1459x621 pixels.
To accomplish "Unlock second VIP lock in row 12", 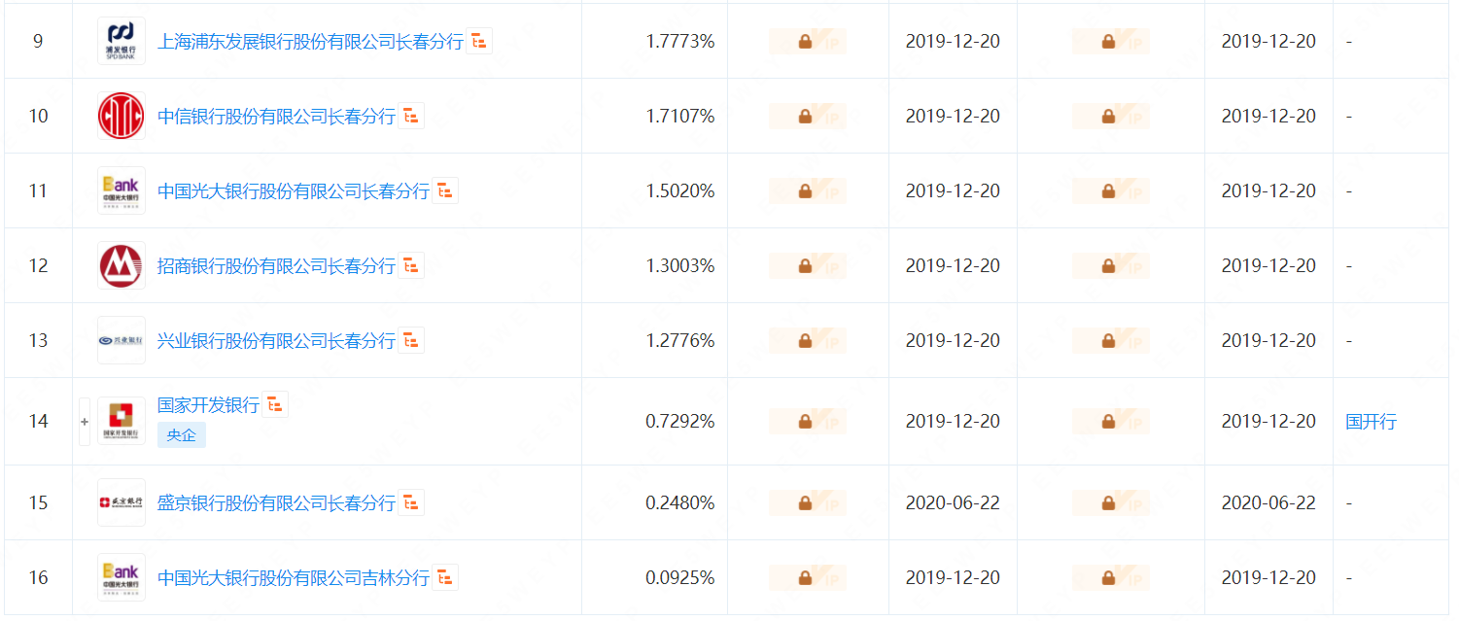I will [1109, 265].
